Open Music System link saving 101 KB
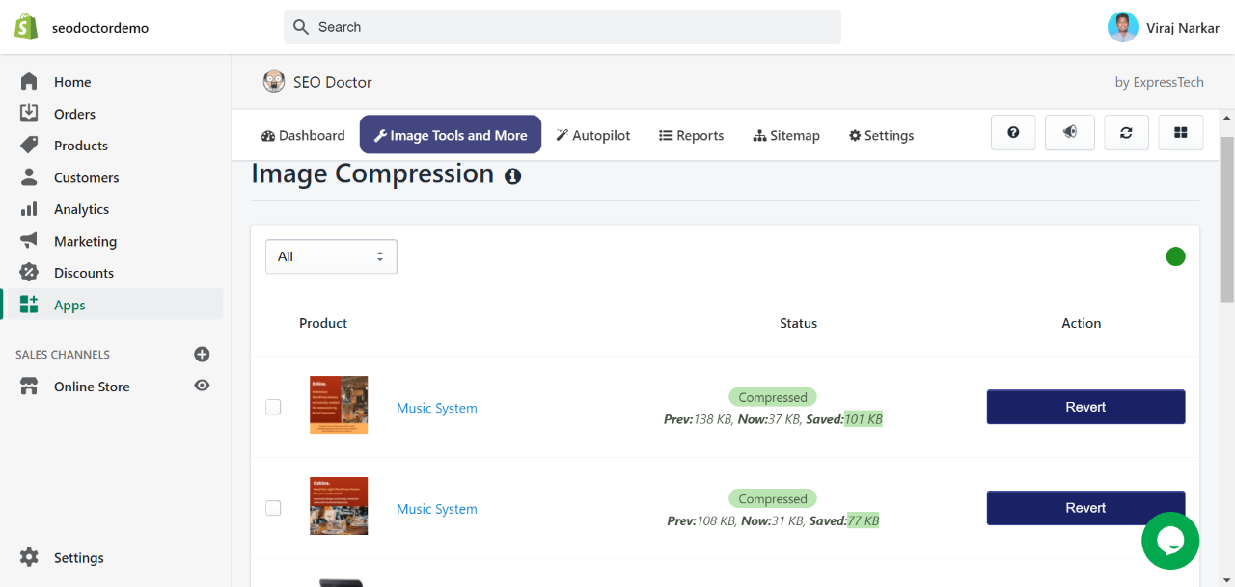 437,408
